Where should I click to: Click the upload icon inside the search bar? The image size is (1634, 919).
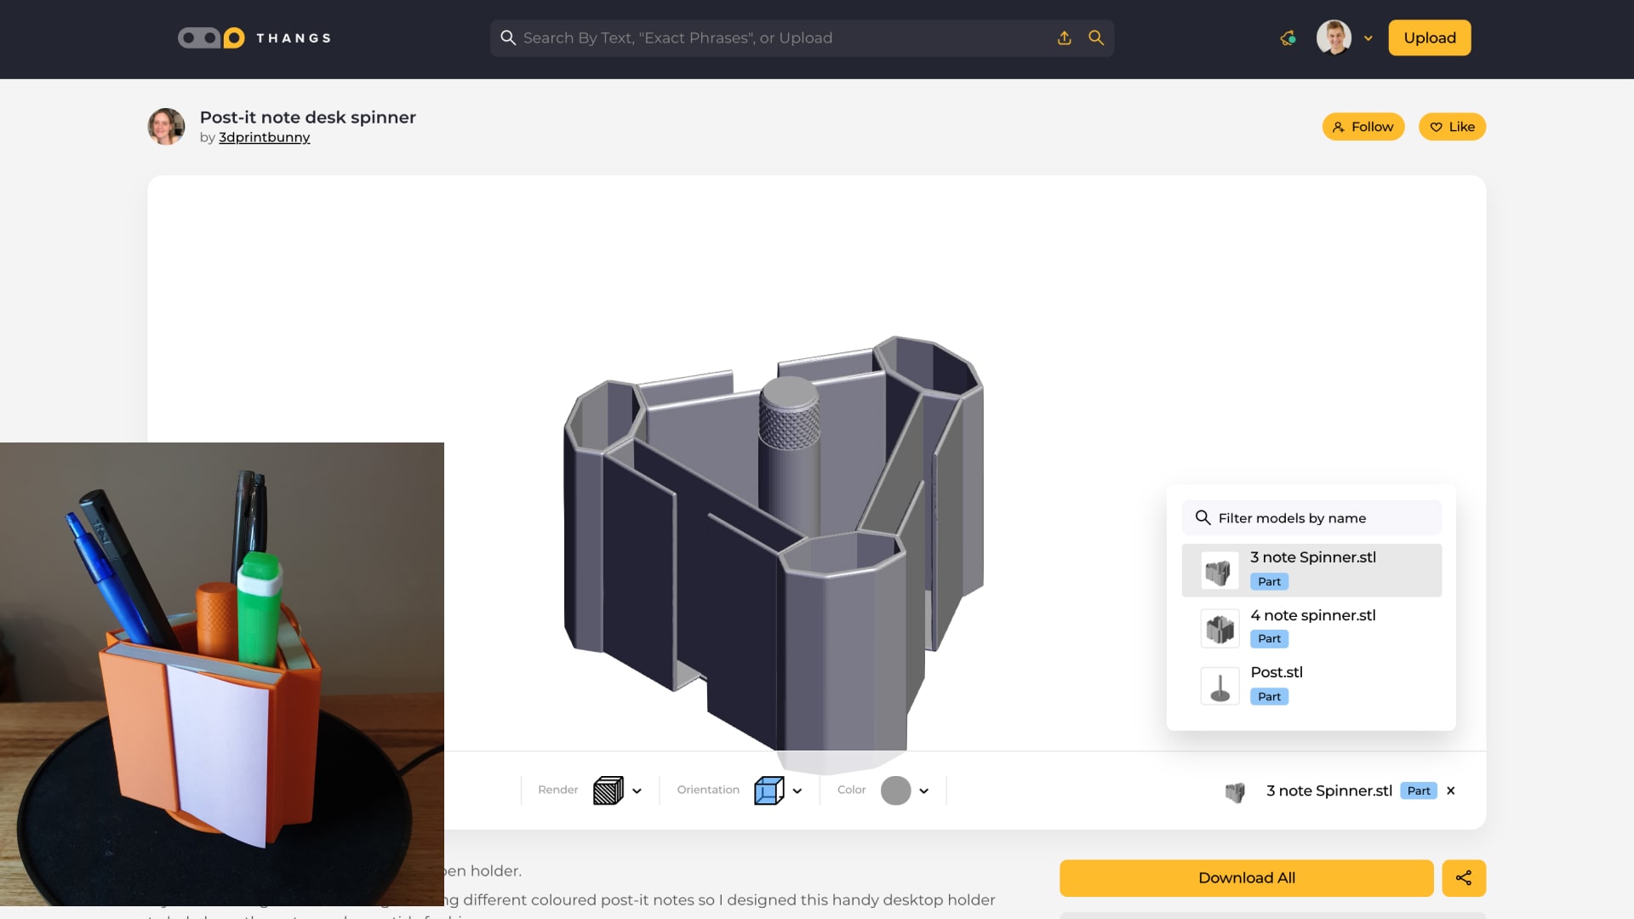click(1064, 37)
